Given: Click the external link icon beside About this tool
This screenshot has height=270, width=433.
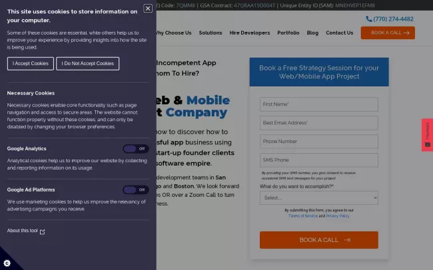Looking at the screenshot, I should (x=43, y=231).
